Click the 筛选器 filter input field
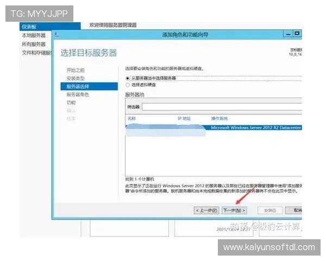The image size is (326, 261). pyautogui.click(x=222, y=107)
